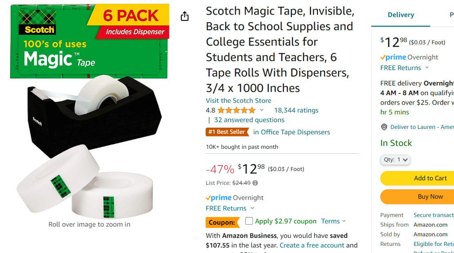The width and height of the screenshot is (454, 253).
Task: Open the Qty quantity dropdown
Action: click(395, 160)
